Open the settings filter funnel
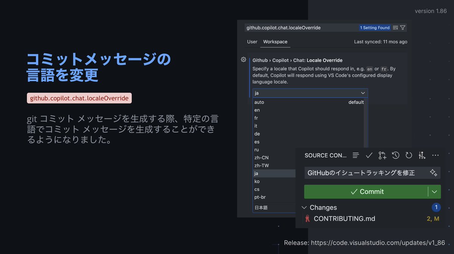The image size is (454, 254). pos(403,28)
